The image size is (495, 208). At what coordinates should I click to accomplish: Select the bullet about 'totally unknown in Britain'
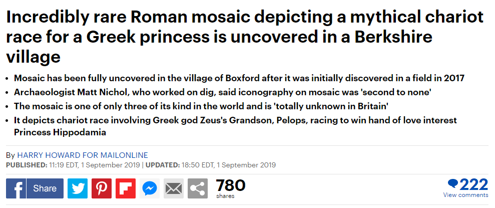[x=201, y=106]
